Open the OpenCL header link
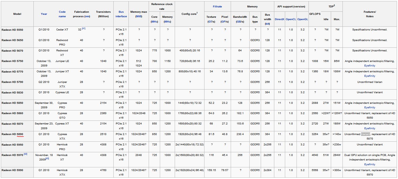The image size is (398, 179). (291, 19)
